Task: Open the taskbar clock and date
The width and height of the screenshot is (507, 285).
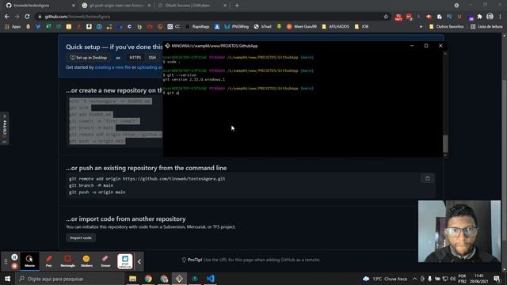Action: (479, 279)
